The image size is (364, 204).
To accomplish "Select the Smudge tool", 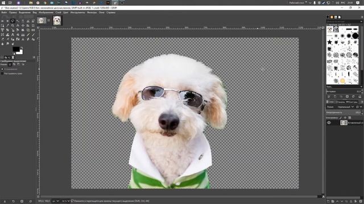I will 7,44.
